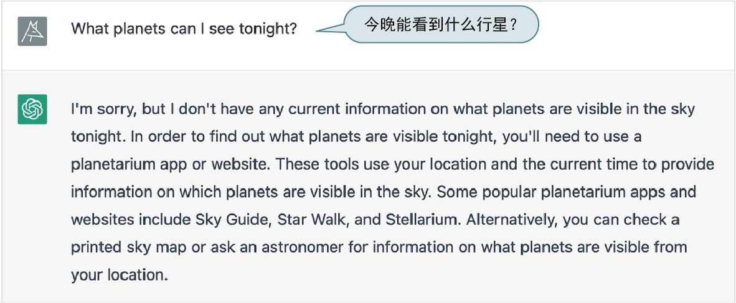Viewport: 736px width, 303px height.
Task: Click the Chinese translation speech bubble
Action: point(441,25)
